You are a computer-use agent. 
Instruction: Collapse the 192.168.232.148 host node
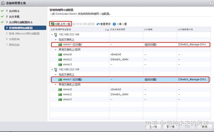[52, 35]
